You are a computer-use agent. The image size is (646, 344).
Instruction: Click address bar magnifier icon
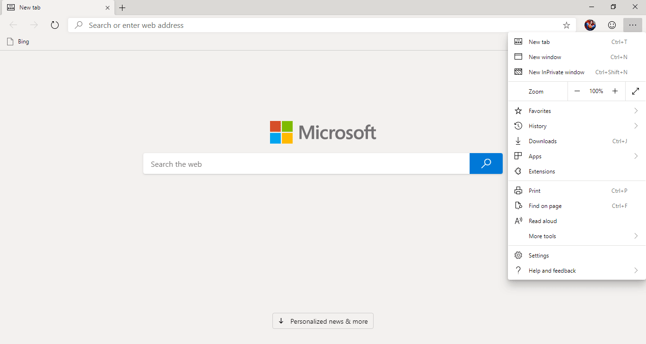pyautogui.click(x=79, y=25)
